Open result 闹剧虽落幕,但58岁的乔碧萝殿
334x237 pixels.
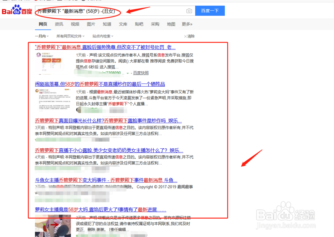(100, 84)
